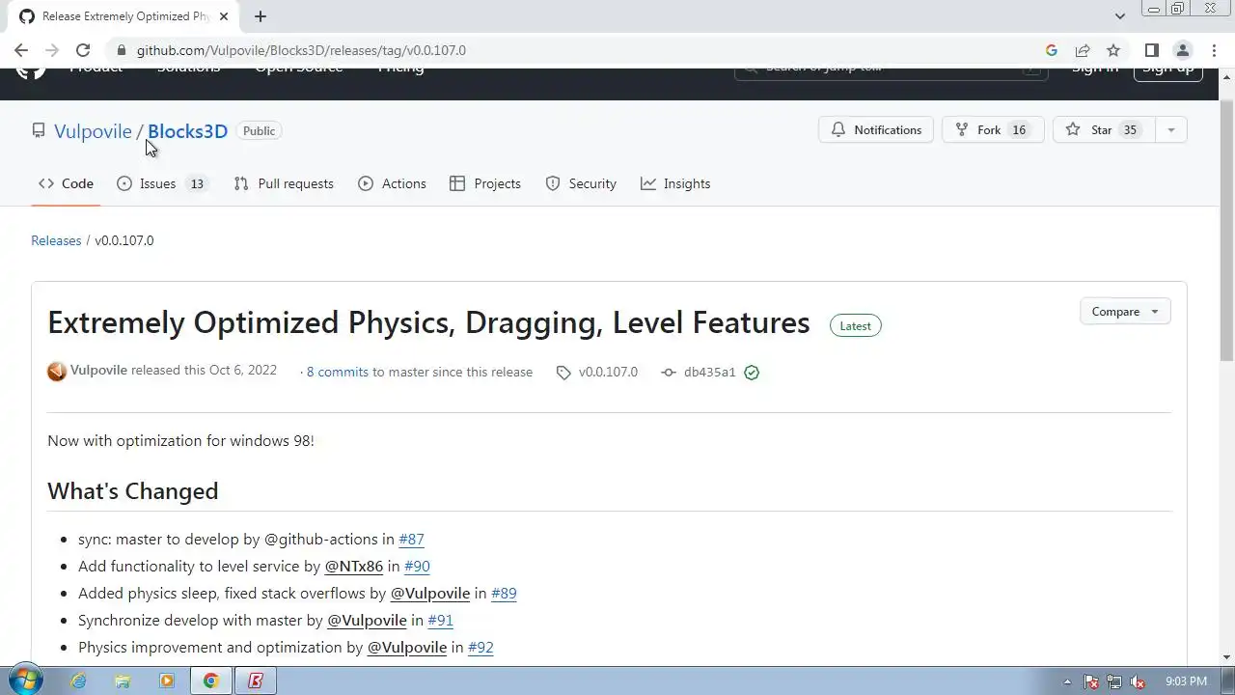Switch to the Projects tab
Image resolution: width=1235 pixels, height=695 pixels.
pyautogui.click(x=485, y=183)
